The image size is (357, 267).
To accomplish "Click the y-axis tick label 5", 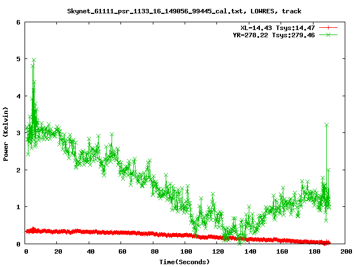I will tap(18, 59).
